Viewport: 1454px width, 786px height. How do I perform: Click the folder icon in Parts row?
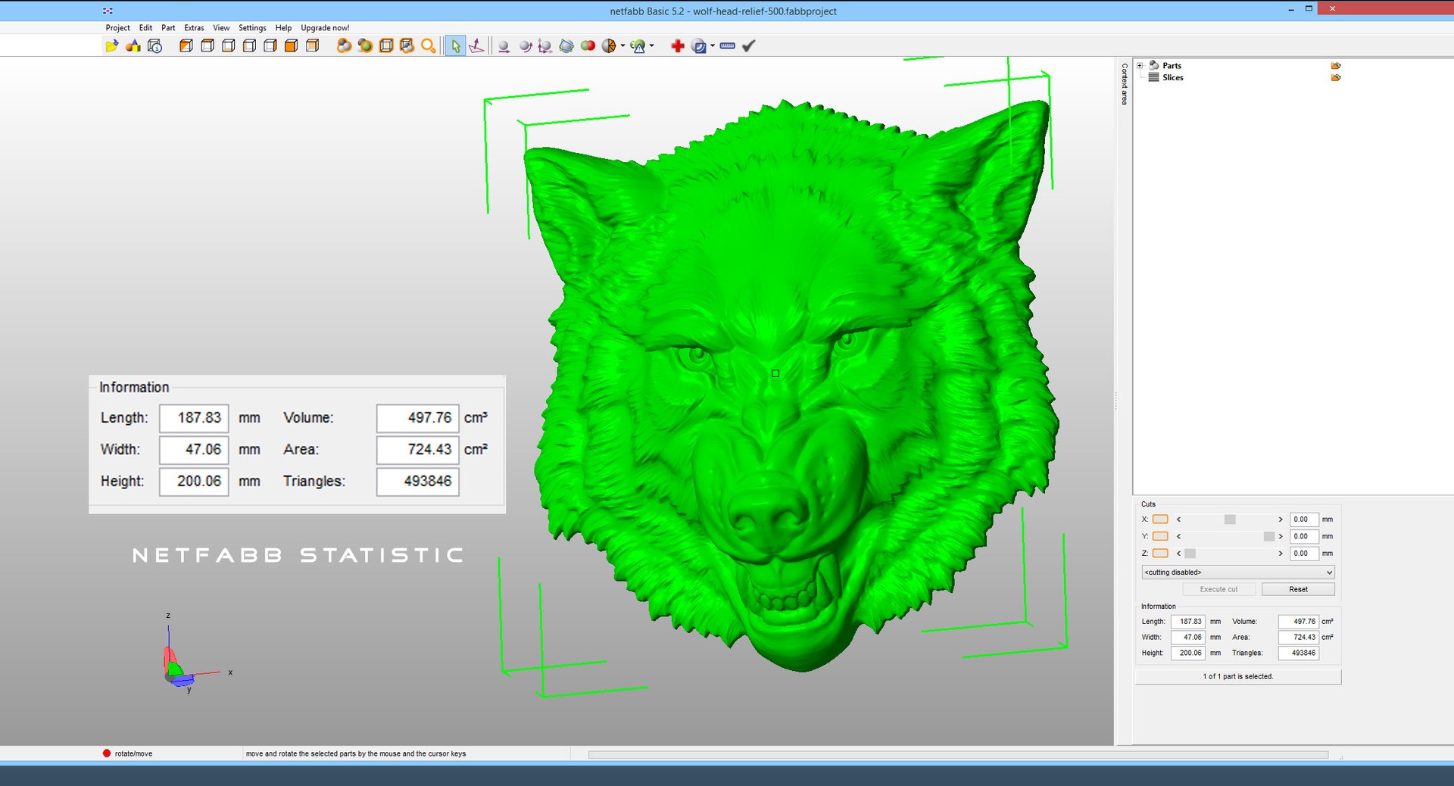tap(1336, 66)
